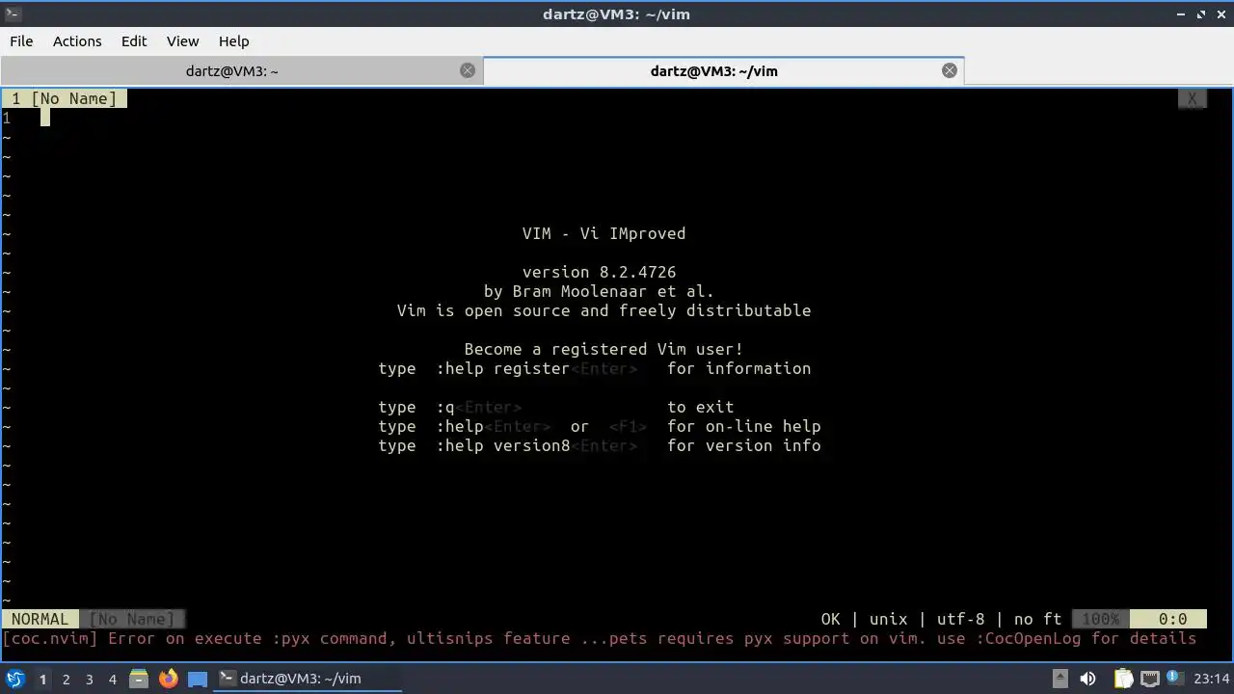Click the 23:14 panel clock
This screenshot has width=1234, height=694.
[1212, 679]
